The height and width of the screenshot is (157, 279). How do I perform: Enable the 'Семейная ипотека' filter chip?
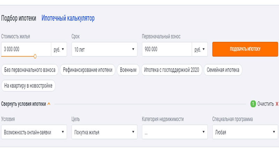click(223, 70)
